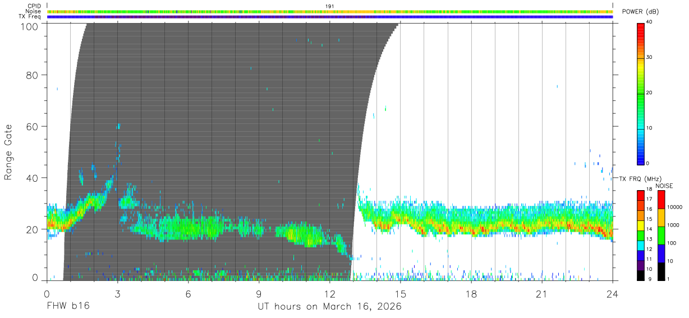Select the blue segment of noise colorbar
Screen dimensions: 689x318
coord(662,254)
